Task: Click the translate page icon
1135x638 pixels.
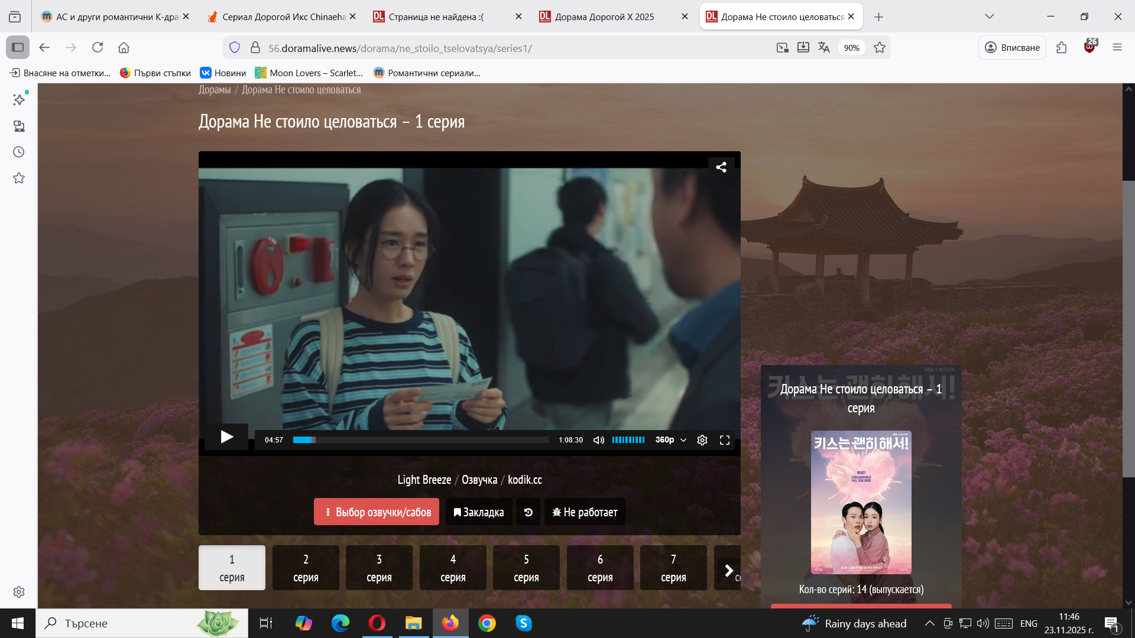Action: (824, 48)
